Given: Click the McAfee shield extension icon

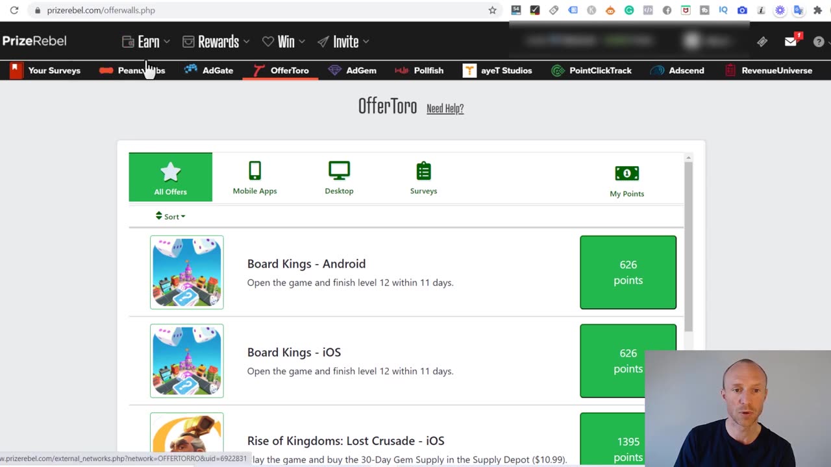Looking at the screenshot, I should (x=686, y=10).
